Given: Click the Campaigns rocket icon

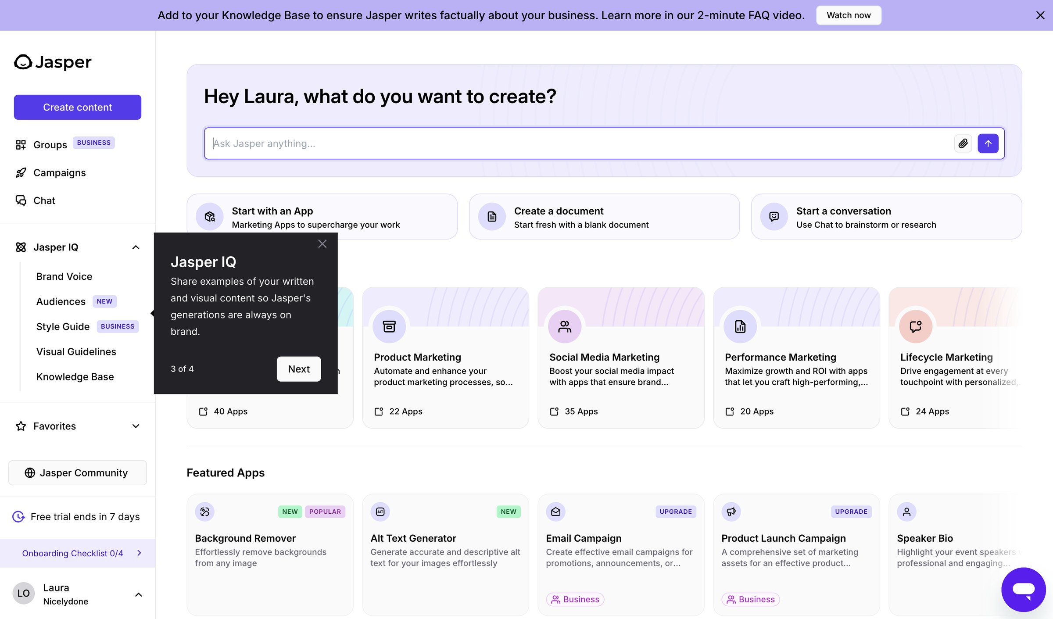Looking at the screenshot, I should tap(21, 173).
